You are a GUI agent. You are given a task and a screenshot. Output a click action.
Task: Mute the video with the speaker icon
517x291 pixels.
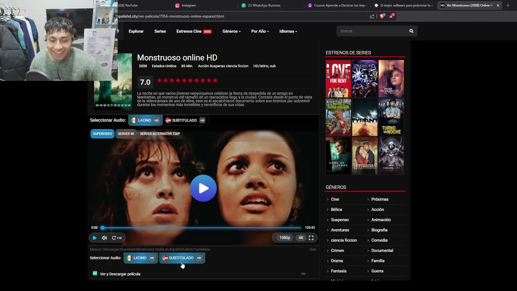[x=104, y=238]
